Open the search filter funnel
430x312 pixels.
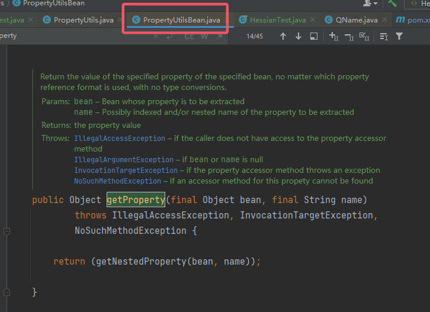(399, 36)
